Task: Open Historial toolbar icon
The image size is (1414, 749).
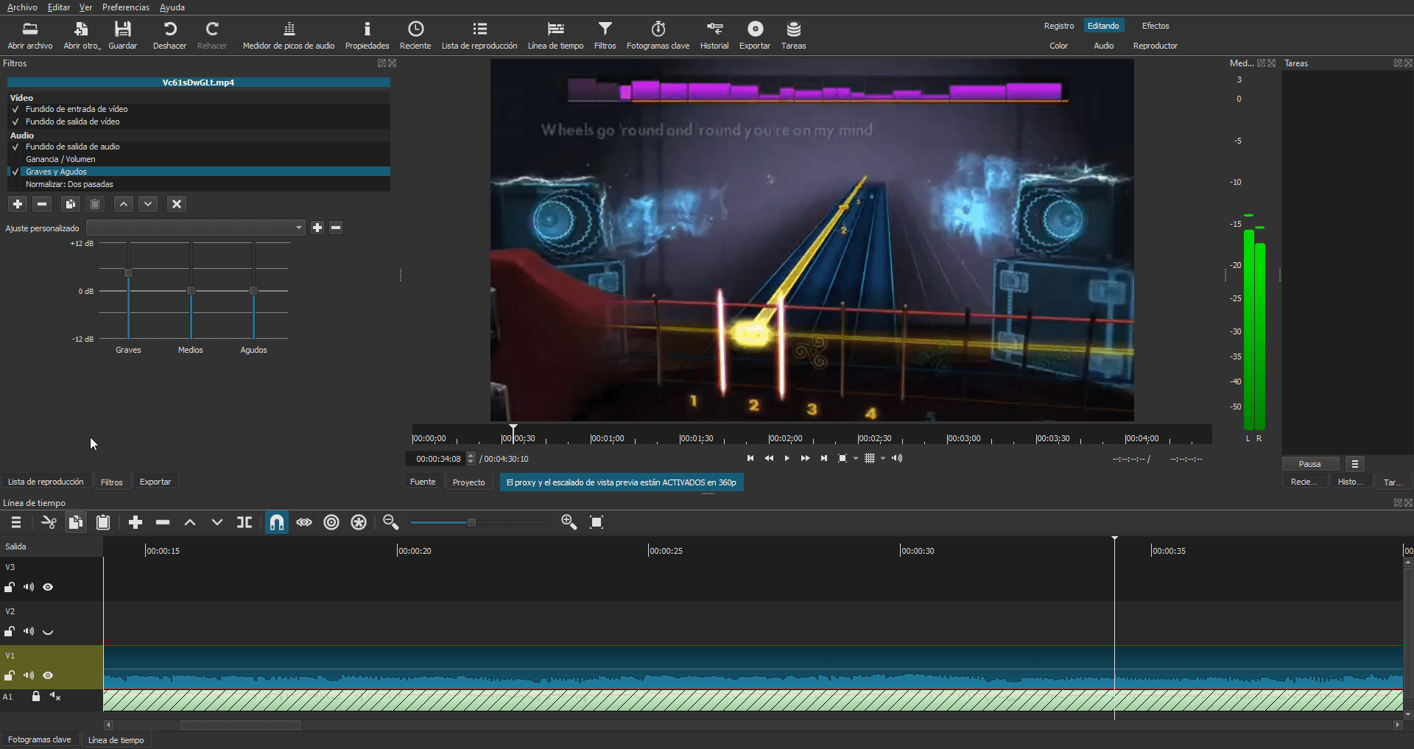Action: tap(714, 35)
